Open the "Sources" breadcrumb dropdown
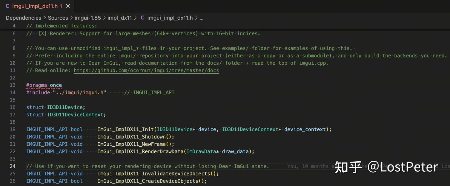 coord(58,18)
